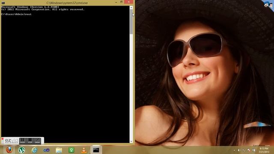Click the cmd scrollbar down arrow
The image size is (274, 154).
tap(131, 141)
